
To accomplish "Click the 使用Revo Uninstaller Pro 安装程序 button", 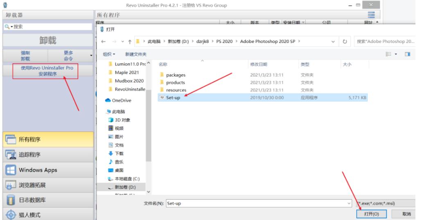I will (x=47, y=71).
